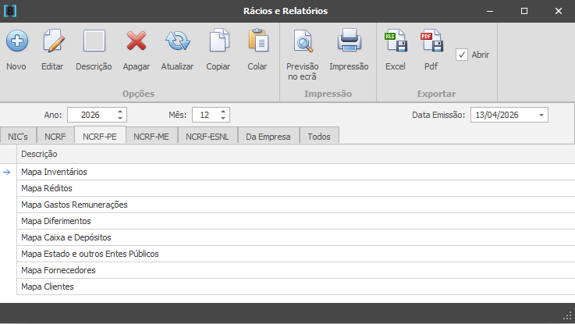Paste with the Colar clipboard icon

[x=257, y=41]
